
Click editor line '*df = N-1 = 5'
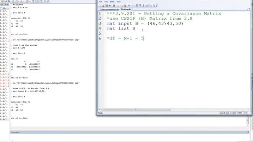coord(125,38)
